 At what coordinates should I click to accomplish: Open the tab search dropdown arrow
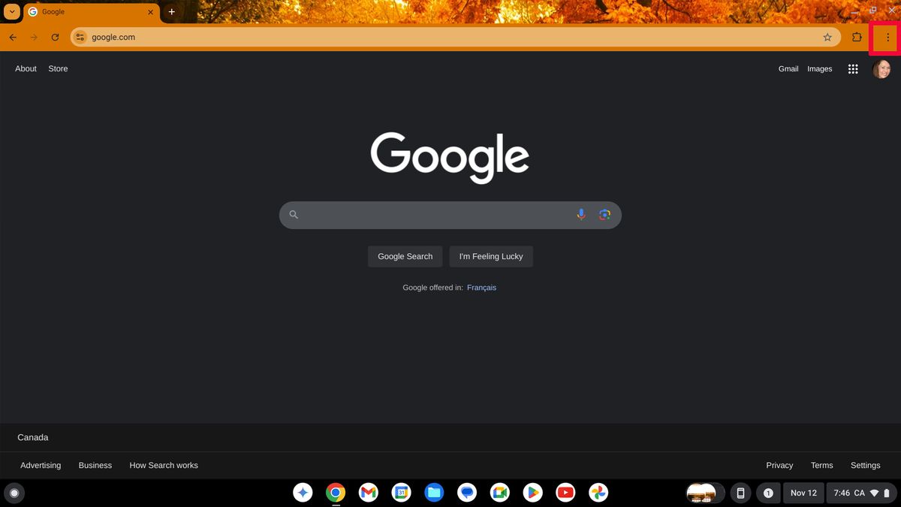[x=11, y=11]
